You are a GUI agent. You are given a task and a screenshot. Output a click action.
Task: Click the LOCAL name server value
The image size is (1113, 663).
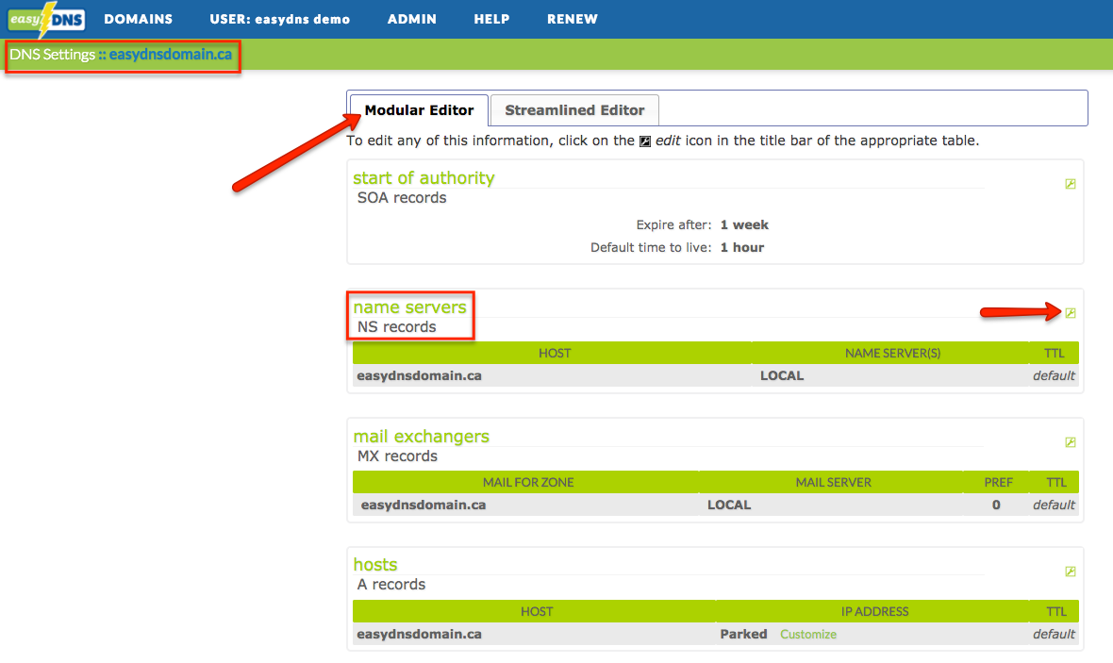[x=782, y=375]
